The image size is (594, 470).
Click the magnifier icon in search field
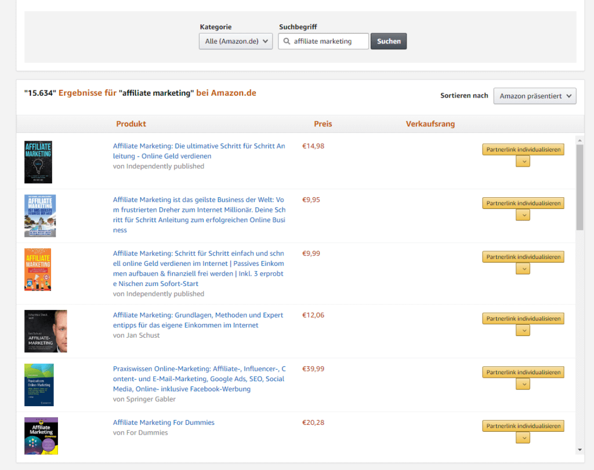(287, 41)
